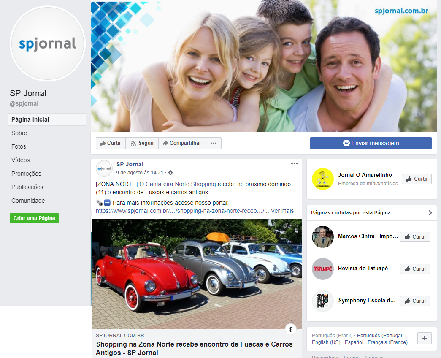
Task: Open Revista do Tatuapé page name
Action: pyautogui.click(x=363, y=268)
